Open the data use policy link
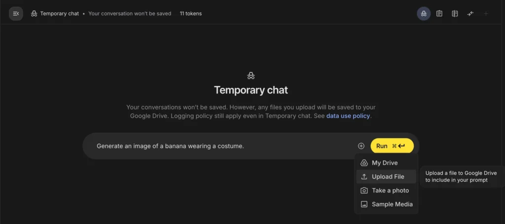The height and width of the screenshot is (224, 505). pos(348,116)
